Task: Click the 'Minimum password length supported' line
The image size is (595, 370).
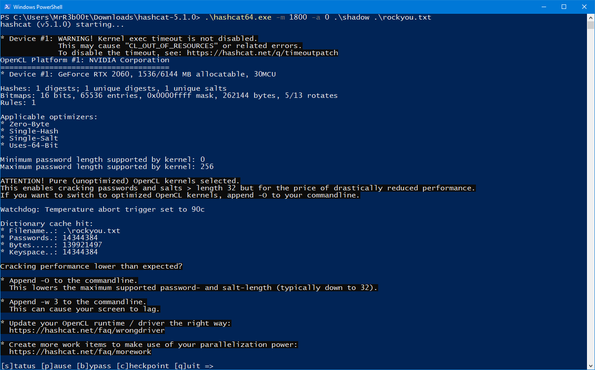Action: pyautogui.click(x=103, y=160)
